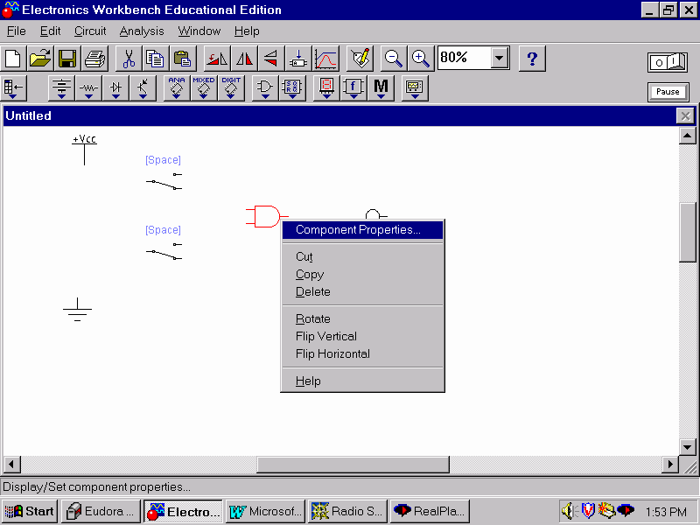The width and height of the screenshot is (700, 525).
Task: Open the Circuit menu
Action: [x=90, y=31]
